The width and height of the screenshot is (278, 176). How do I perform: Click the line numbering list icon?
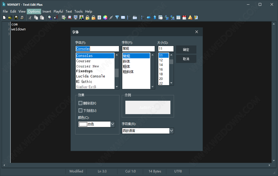tap(129, 17)
